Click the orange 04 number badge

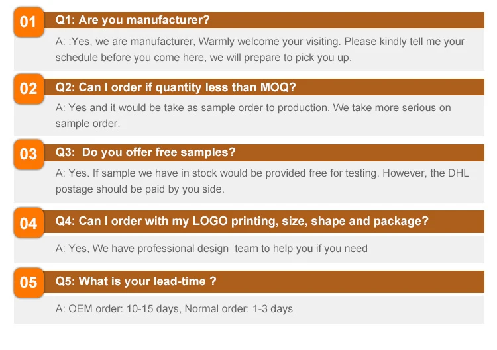[x=28, y=223]
